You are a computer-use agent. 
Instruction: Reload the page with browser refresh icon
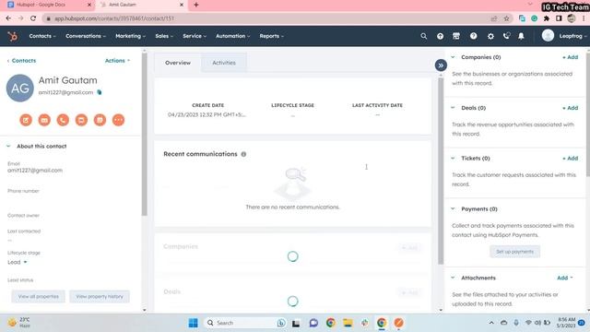(x=33, y=18)
